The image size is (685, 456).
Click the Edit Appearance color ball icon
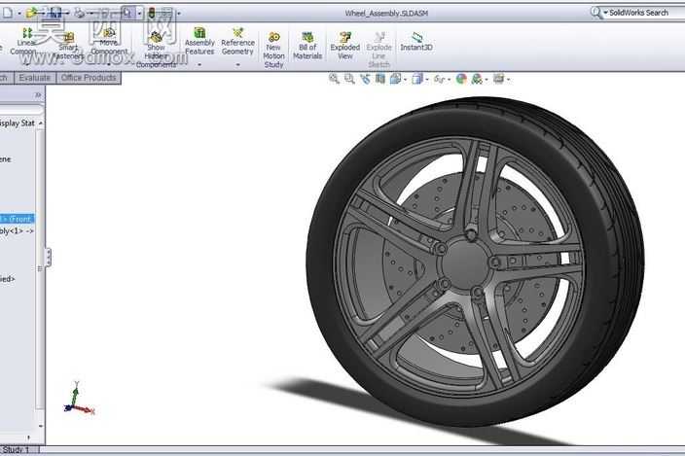pos(461,79)
